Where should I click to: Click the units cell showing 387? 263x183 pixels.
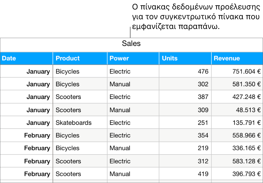(x=203, y=97)
